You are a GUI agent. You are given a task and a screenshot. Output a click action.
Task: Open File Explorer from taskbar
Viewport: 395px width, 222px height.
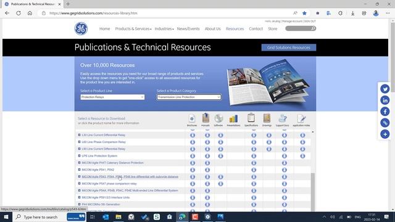(118, 216)
